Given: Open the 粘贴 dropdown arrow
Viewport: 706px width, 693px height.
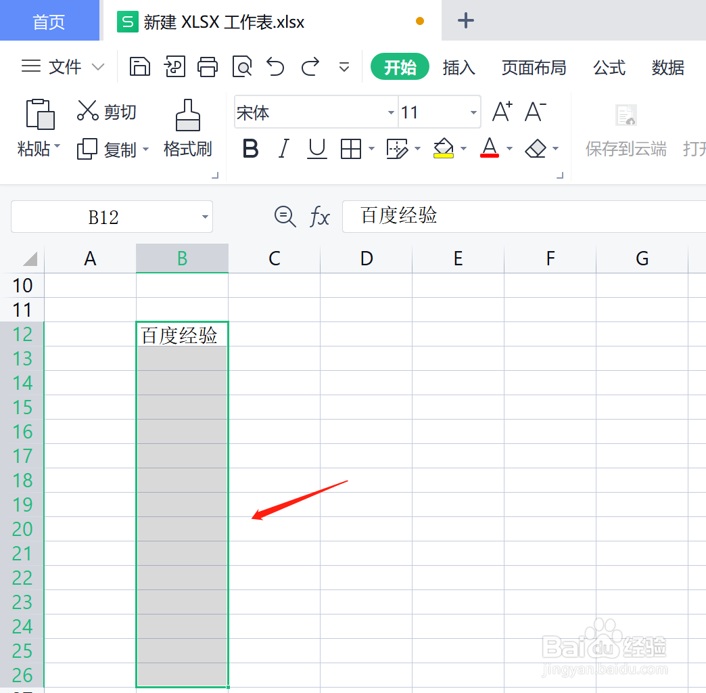Looking at the screenshot, I should pyautogui.click(x=57, y=146).
